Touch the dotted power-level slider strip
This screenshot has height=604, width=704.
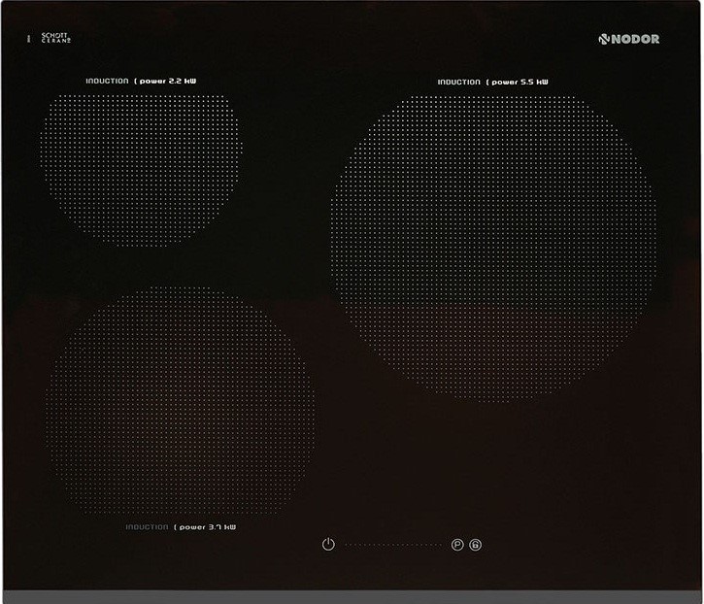(x=393, y=545)
